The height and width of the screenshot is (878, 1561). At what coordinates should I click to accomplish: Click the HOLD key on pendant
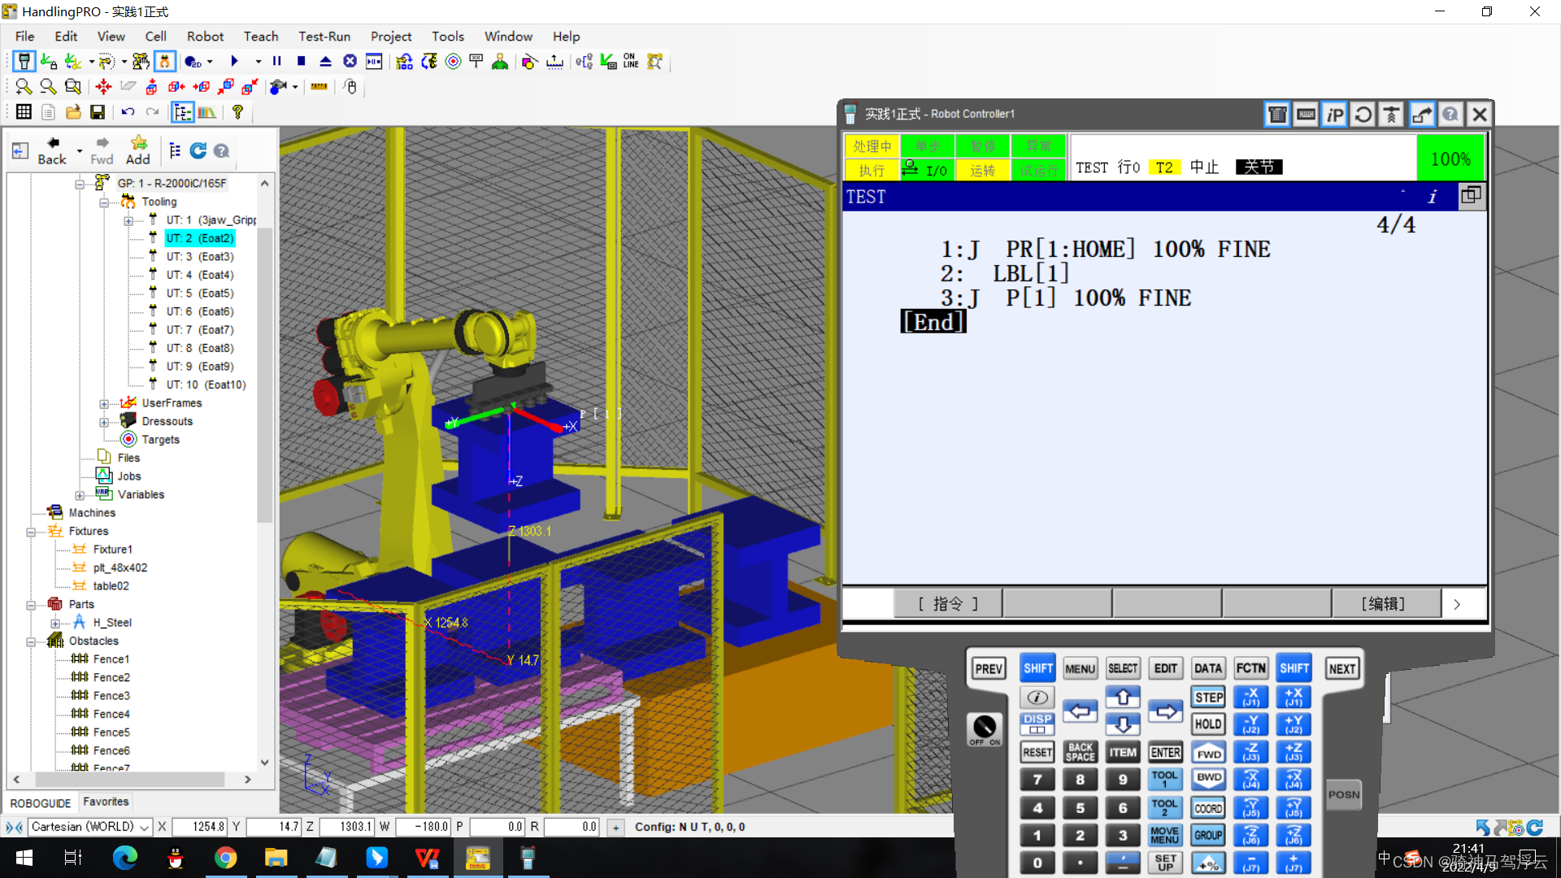point(1208,724)
